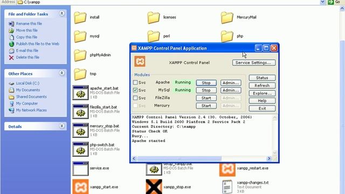Viewport: 345px width, 194px height.
Task: Start the Mercury module
Action: pyautogui.click(x=206, y=106)
